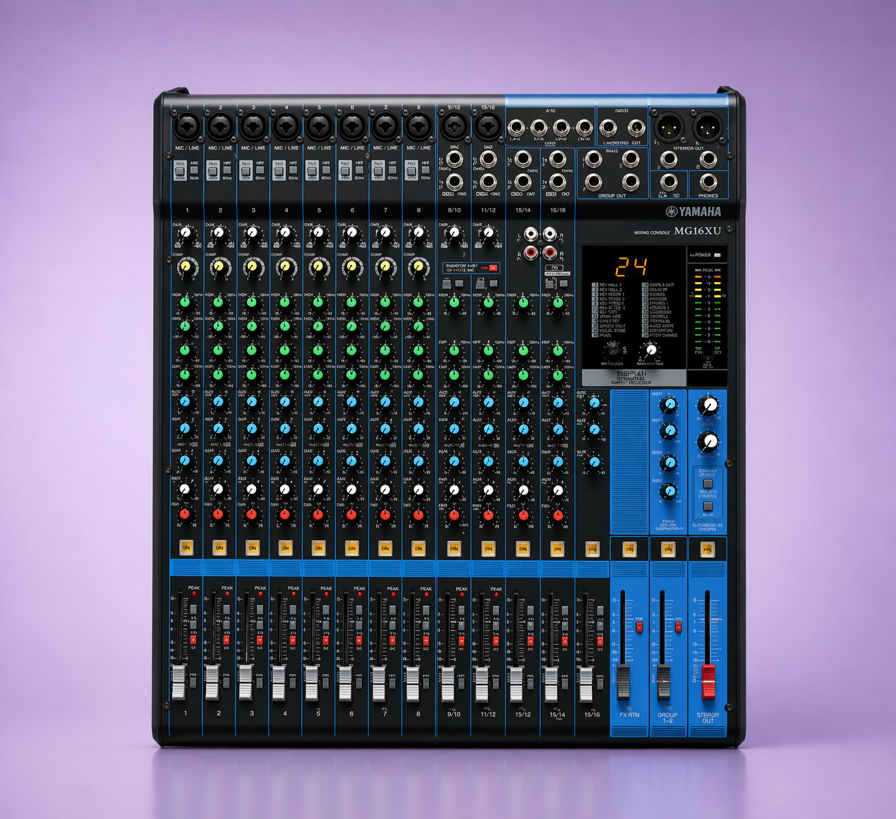Turn the black PROGRAM selector knob under display
896x819 pixels.
(613, 350)
